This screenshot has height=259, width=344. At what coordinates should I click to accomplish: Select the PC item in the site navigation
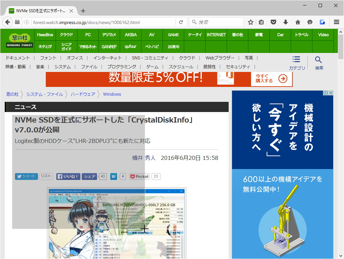point(88,34)
